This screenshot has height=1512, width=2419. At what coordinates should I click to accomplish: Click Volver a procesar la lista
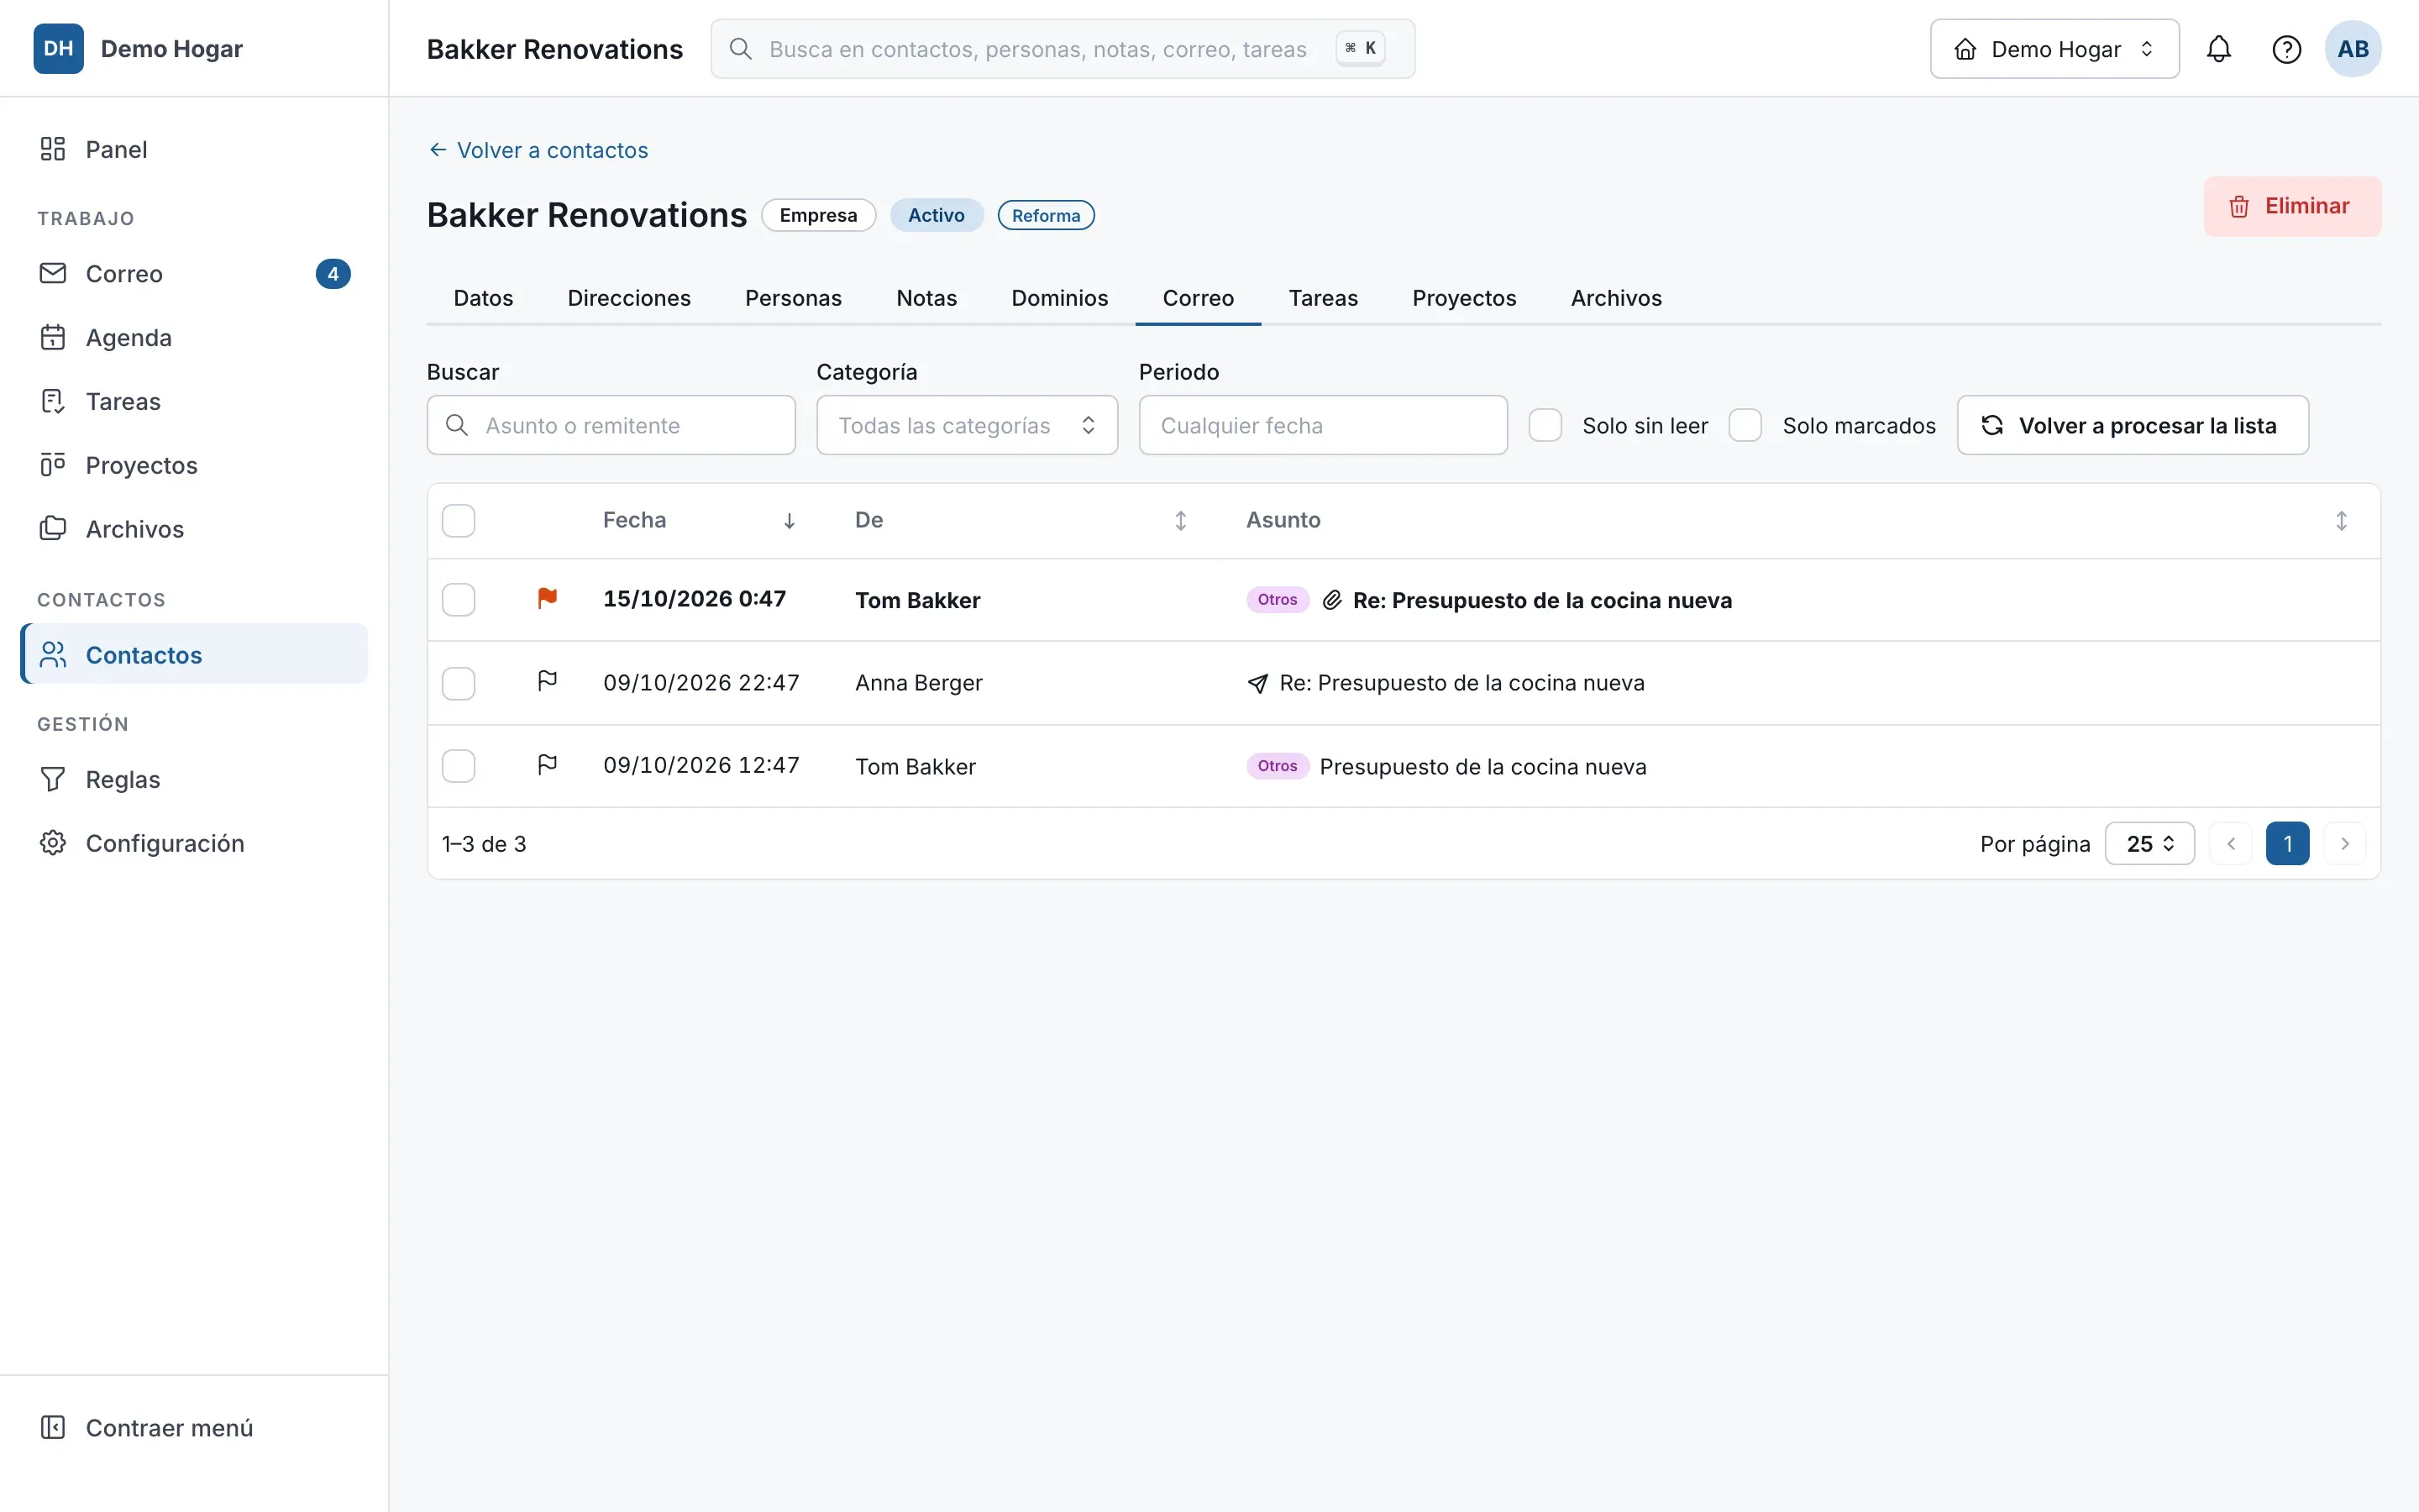click(x=2132, y=425)
